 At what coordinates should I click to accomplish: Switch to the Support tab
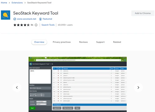[100, 42]
